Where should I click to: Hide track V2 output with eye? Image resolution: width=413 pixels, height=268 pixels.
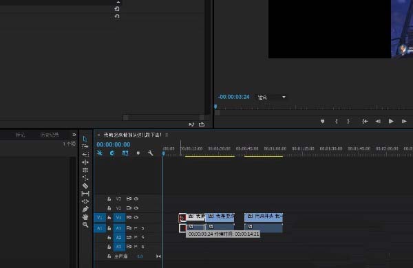(136, 208)
